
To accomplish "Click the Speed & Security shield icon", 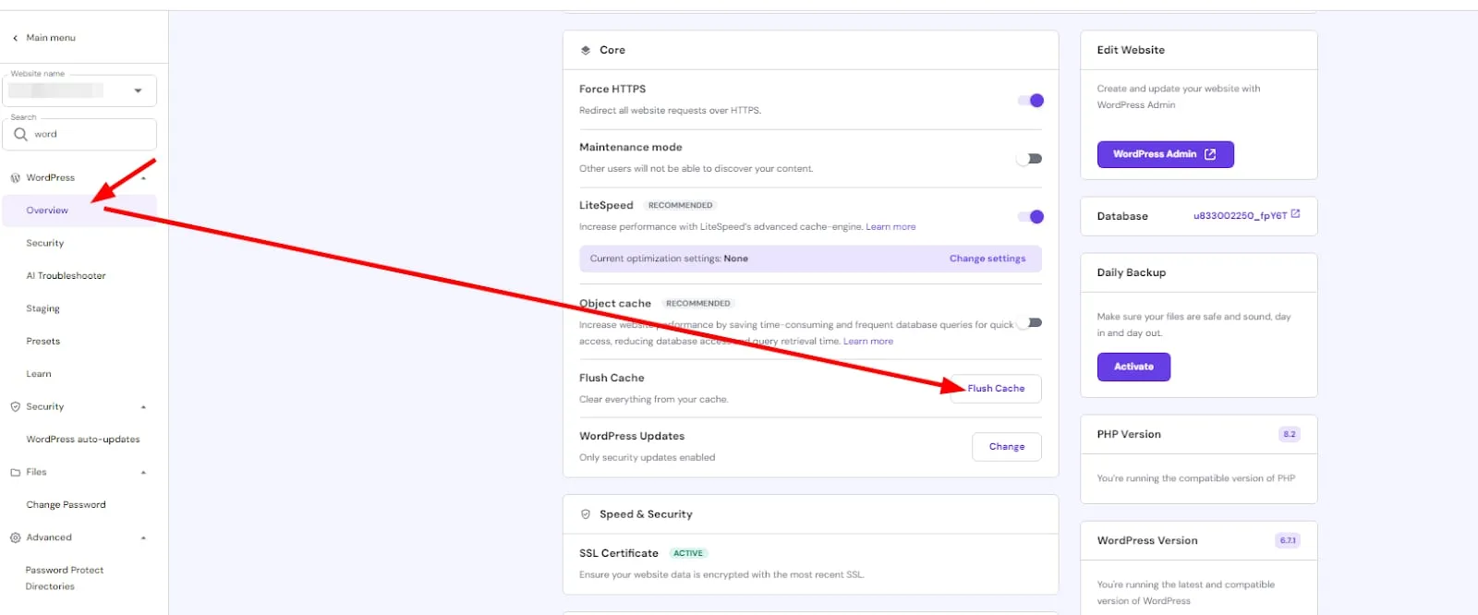I will tap(586, 514).
